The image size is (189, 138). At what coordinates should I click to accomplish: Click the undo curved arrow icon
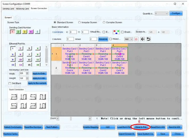(x=149, y=39)
